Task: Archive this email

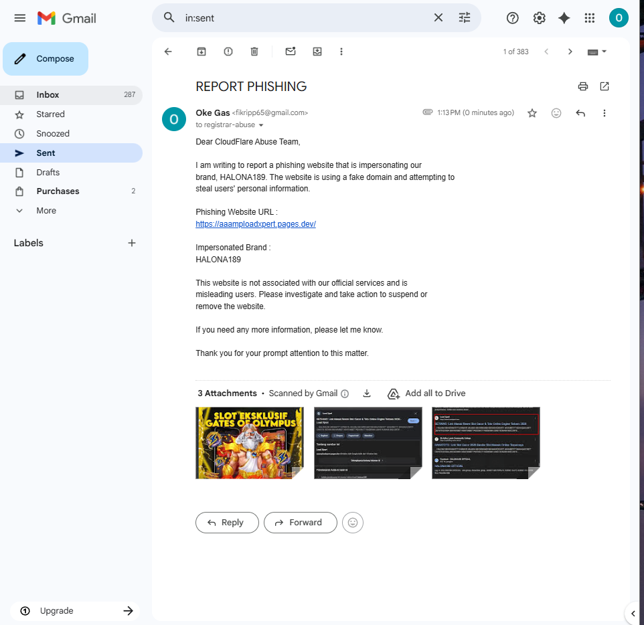Action: (202, 52)
